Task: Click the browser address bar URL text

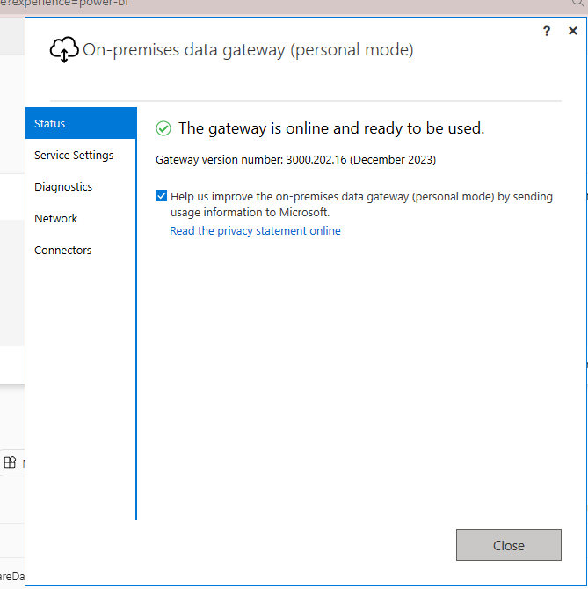Action: tap(64, 4)
